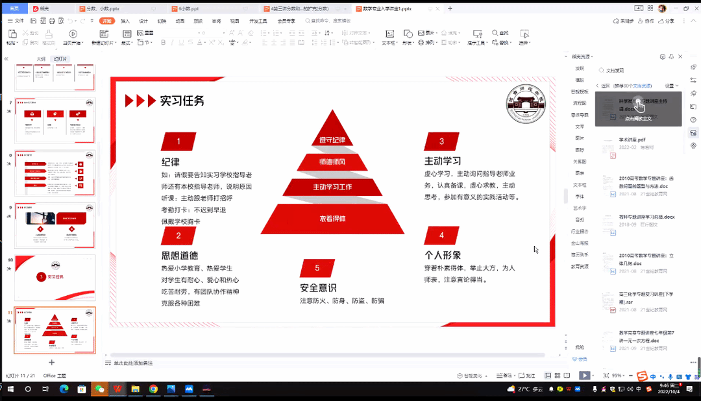The height and width of the screenshot is (401, 701).
Task: Switch to 大纲 outline view in left panel
Action: point(41,59)
